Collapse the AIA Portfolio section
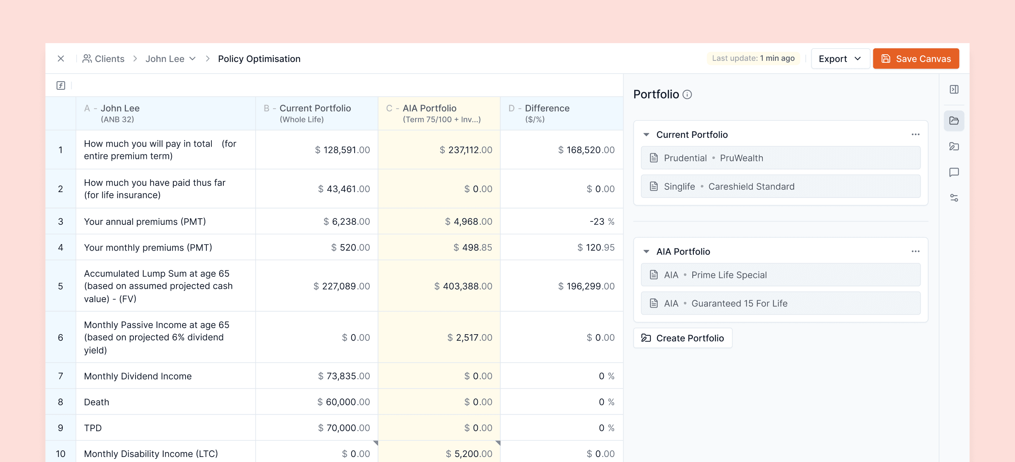Viewport: 1015px width, 462px height. coord(646,251)
